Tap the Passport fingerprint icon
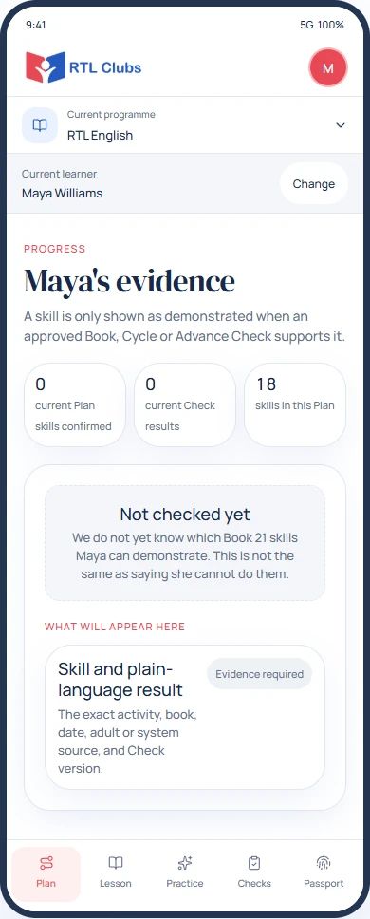Screen dimensions: 370x919 (x=324, y=863)
